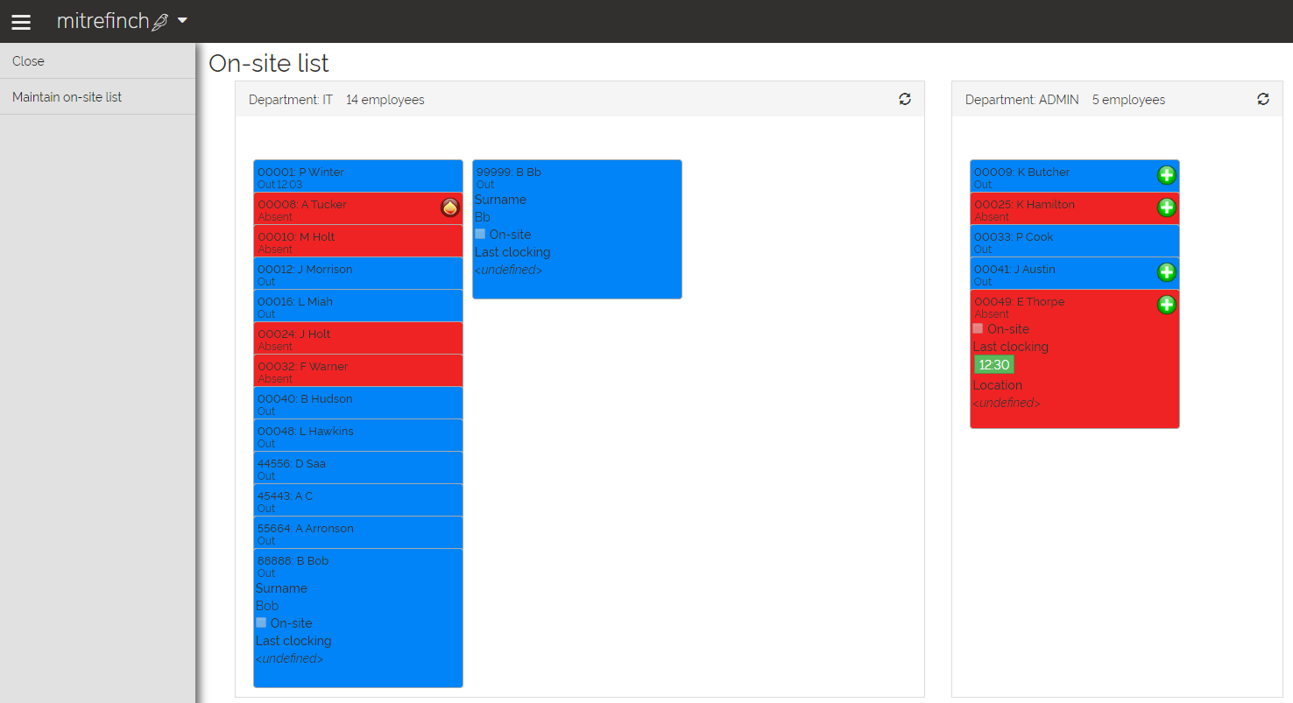Click the mitrefinch logo
This screenshot has height=703, width=1293.
(112, 22)
